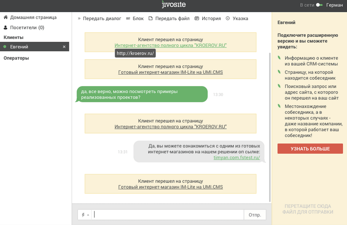Click the История icon in toolbar
Image resolution: width=347 pixels, height=225 pixels.
(197, 19)
